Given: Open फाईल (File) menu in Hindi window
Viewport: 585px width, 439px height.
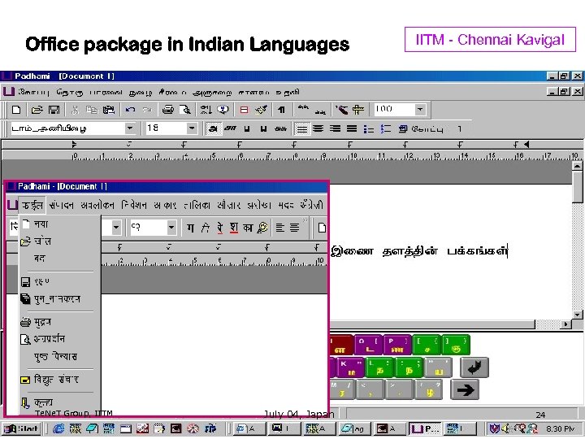Looking at the screenshot, I should click(x=32, y=206).
